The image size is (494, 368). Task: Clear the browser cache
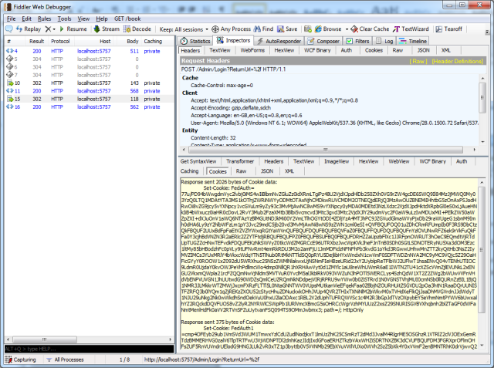[x=370, y=29]
